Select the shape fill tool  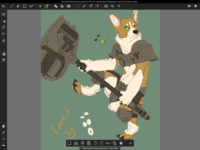[x=56, y=6]
